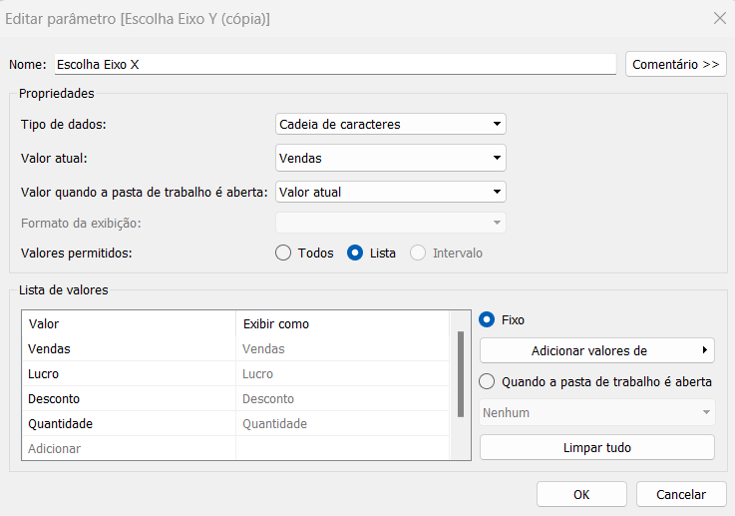Click the Cancelar button
735x516 pixels.
pos(680,494)
